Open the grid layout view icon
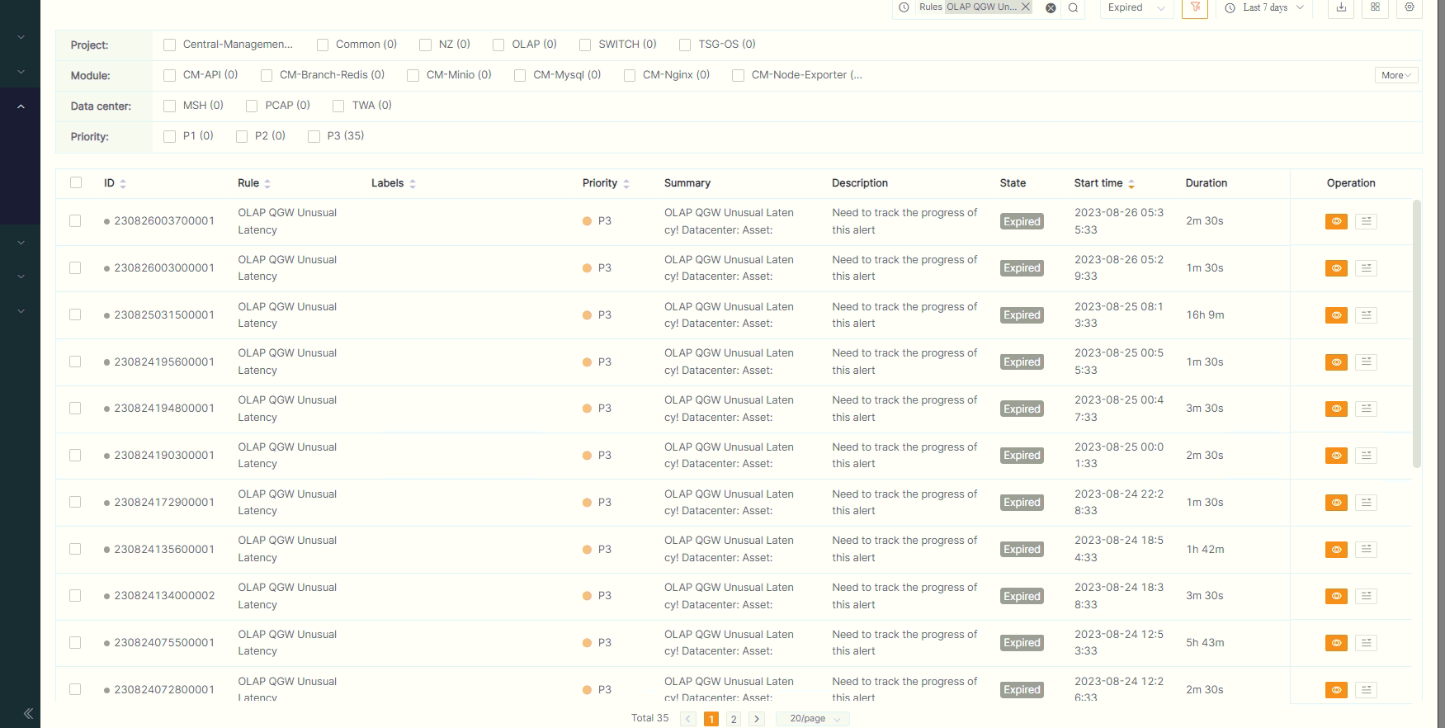 point(1375,8)
